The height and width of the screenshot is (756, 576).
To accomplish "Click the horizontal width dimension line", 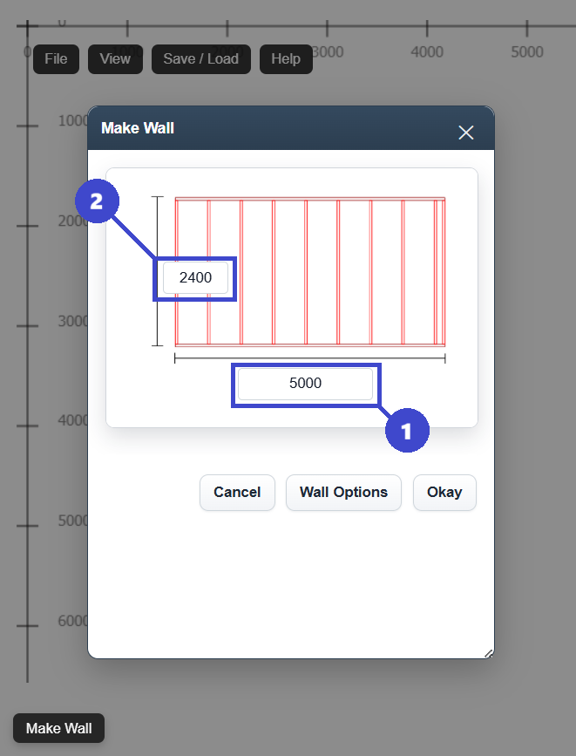I will (309, 358).
